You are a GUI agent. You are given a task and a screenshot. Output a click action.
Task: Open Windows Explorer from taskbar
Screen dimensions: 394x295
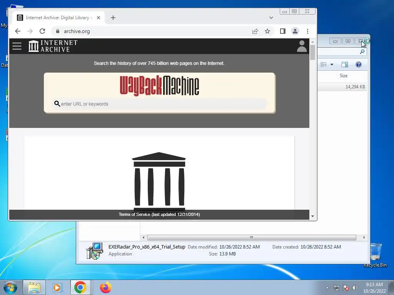point(34,287)
